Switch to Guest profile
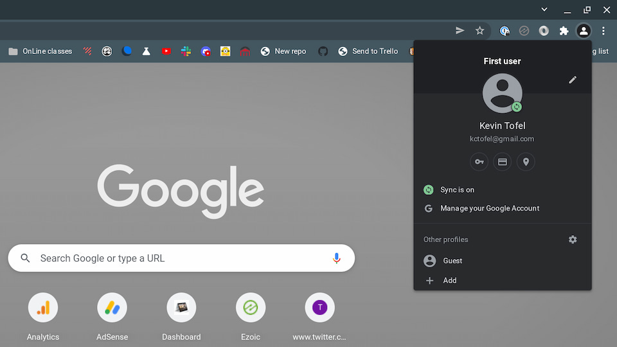The height and width of the screenshot is (347, 617). [x=502, y=260]
